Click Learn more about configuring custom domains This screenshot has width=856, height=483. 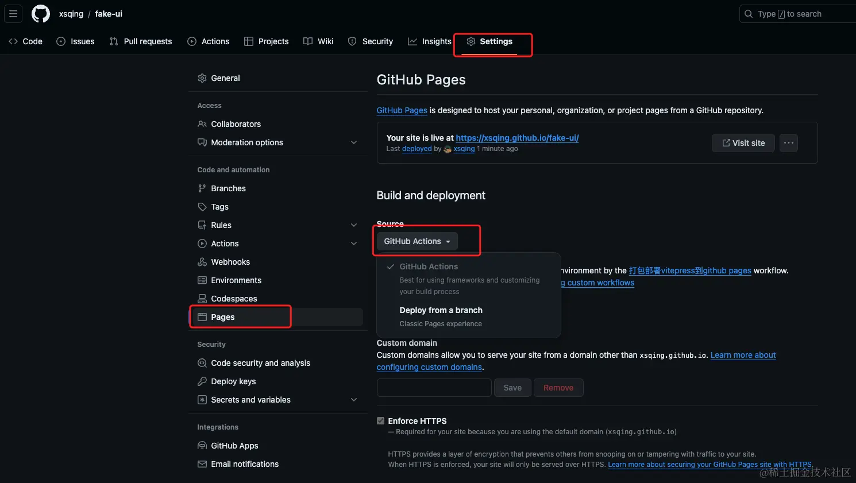(743, 355)
